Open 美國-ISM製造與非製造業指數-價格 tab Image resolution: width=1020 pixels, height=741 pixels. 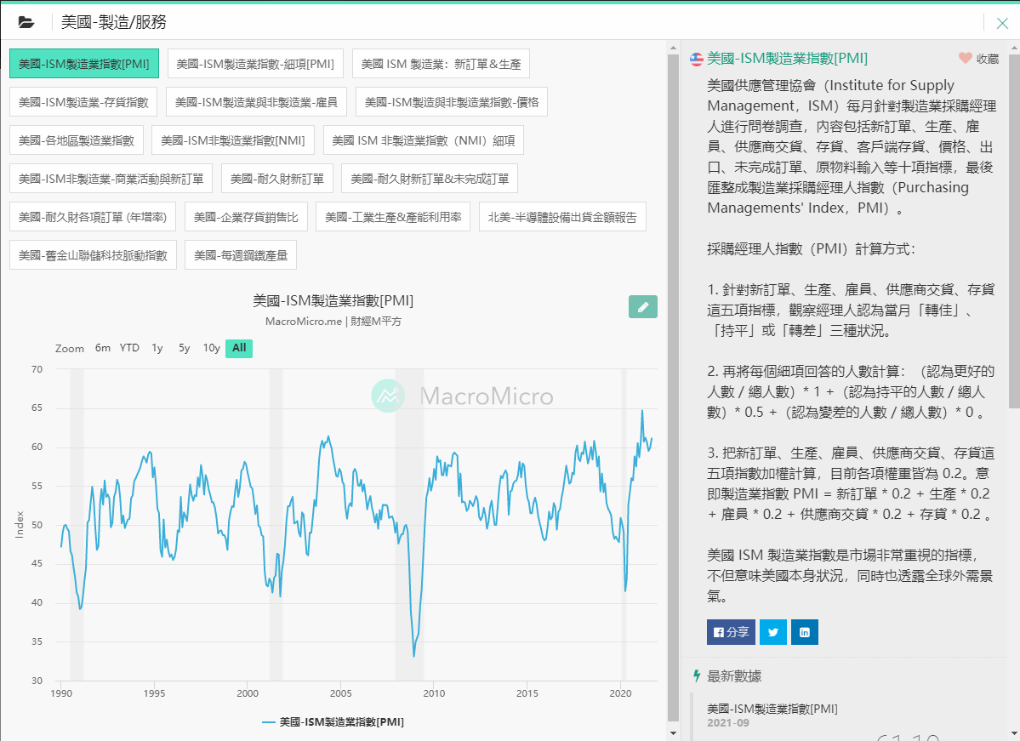pos(452,102)
